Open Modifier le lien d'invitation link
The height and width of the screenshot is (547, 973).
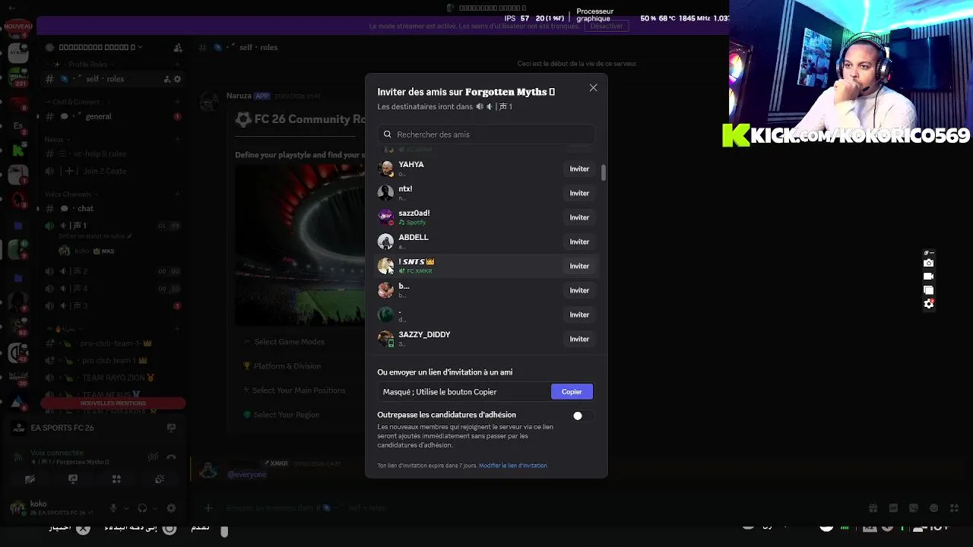(513, 466)
